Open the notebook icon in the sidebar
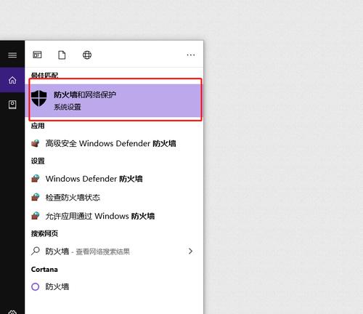 pos(12,105)
